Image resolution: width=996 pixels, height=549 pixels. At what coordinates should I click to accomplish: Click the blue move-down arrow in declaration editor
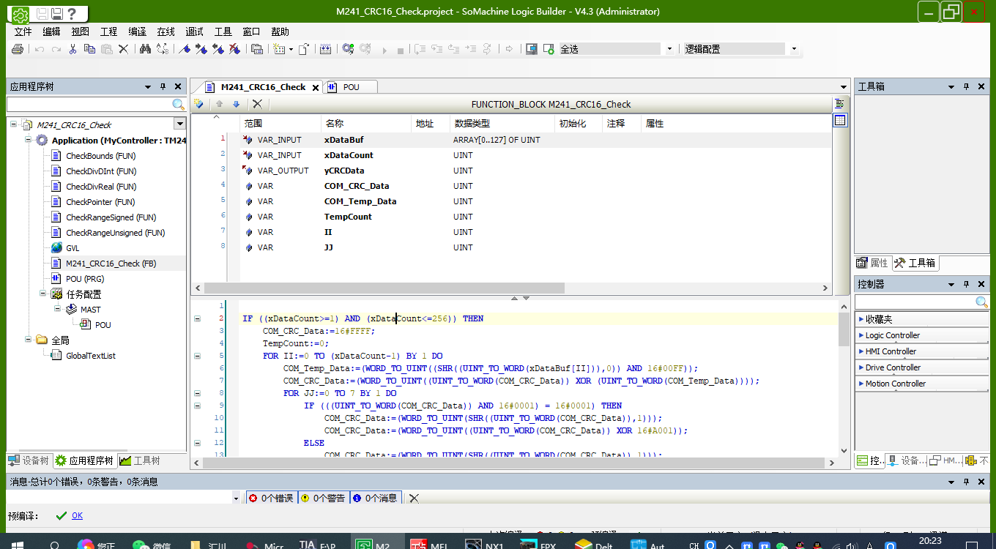tap(236, 104)
